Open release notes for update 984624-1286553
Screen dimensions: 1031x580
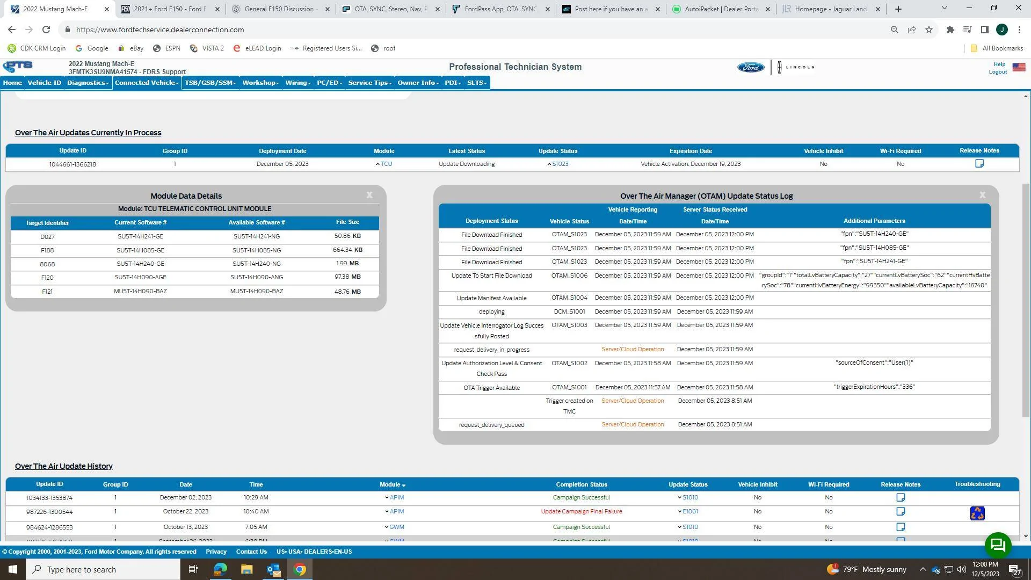[901, 527]
